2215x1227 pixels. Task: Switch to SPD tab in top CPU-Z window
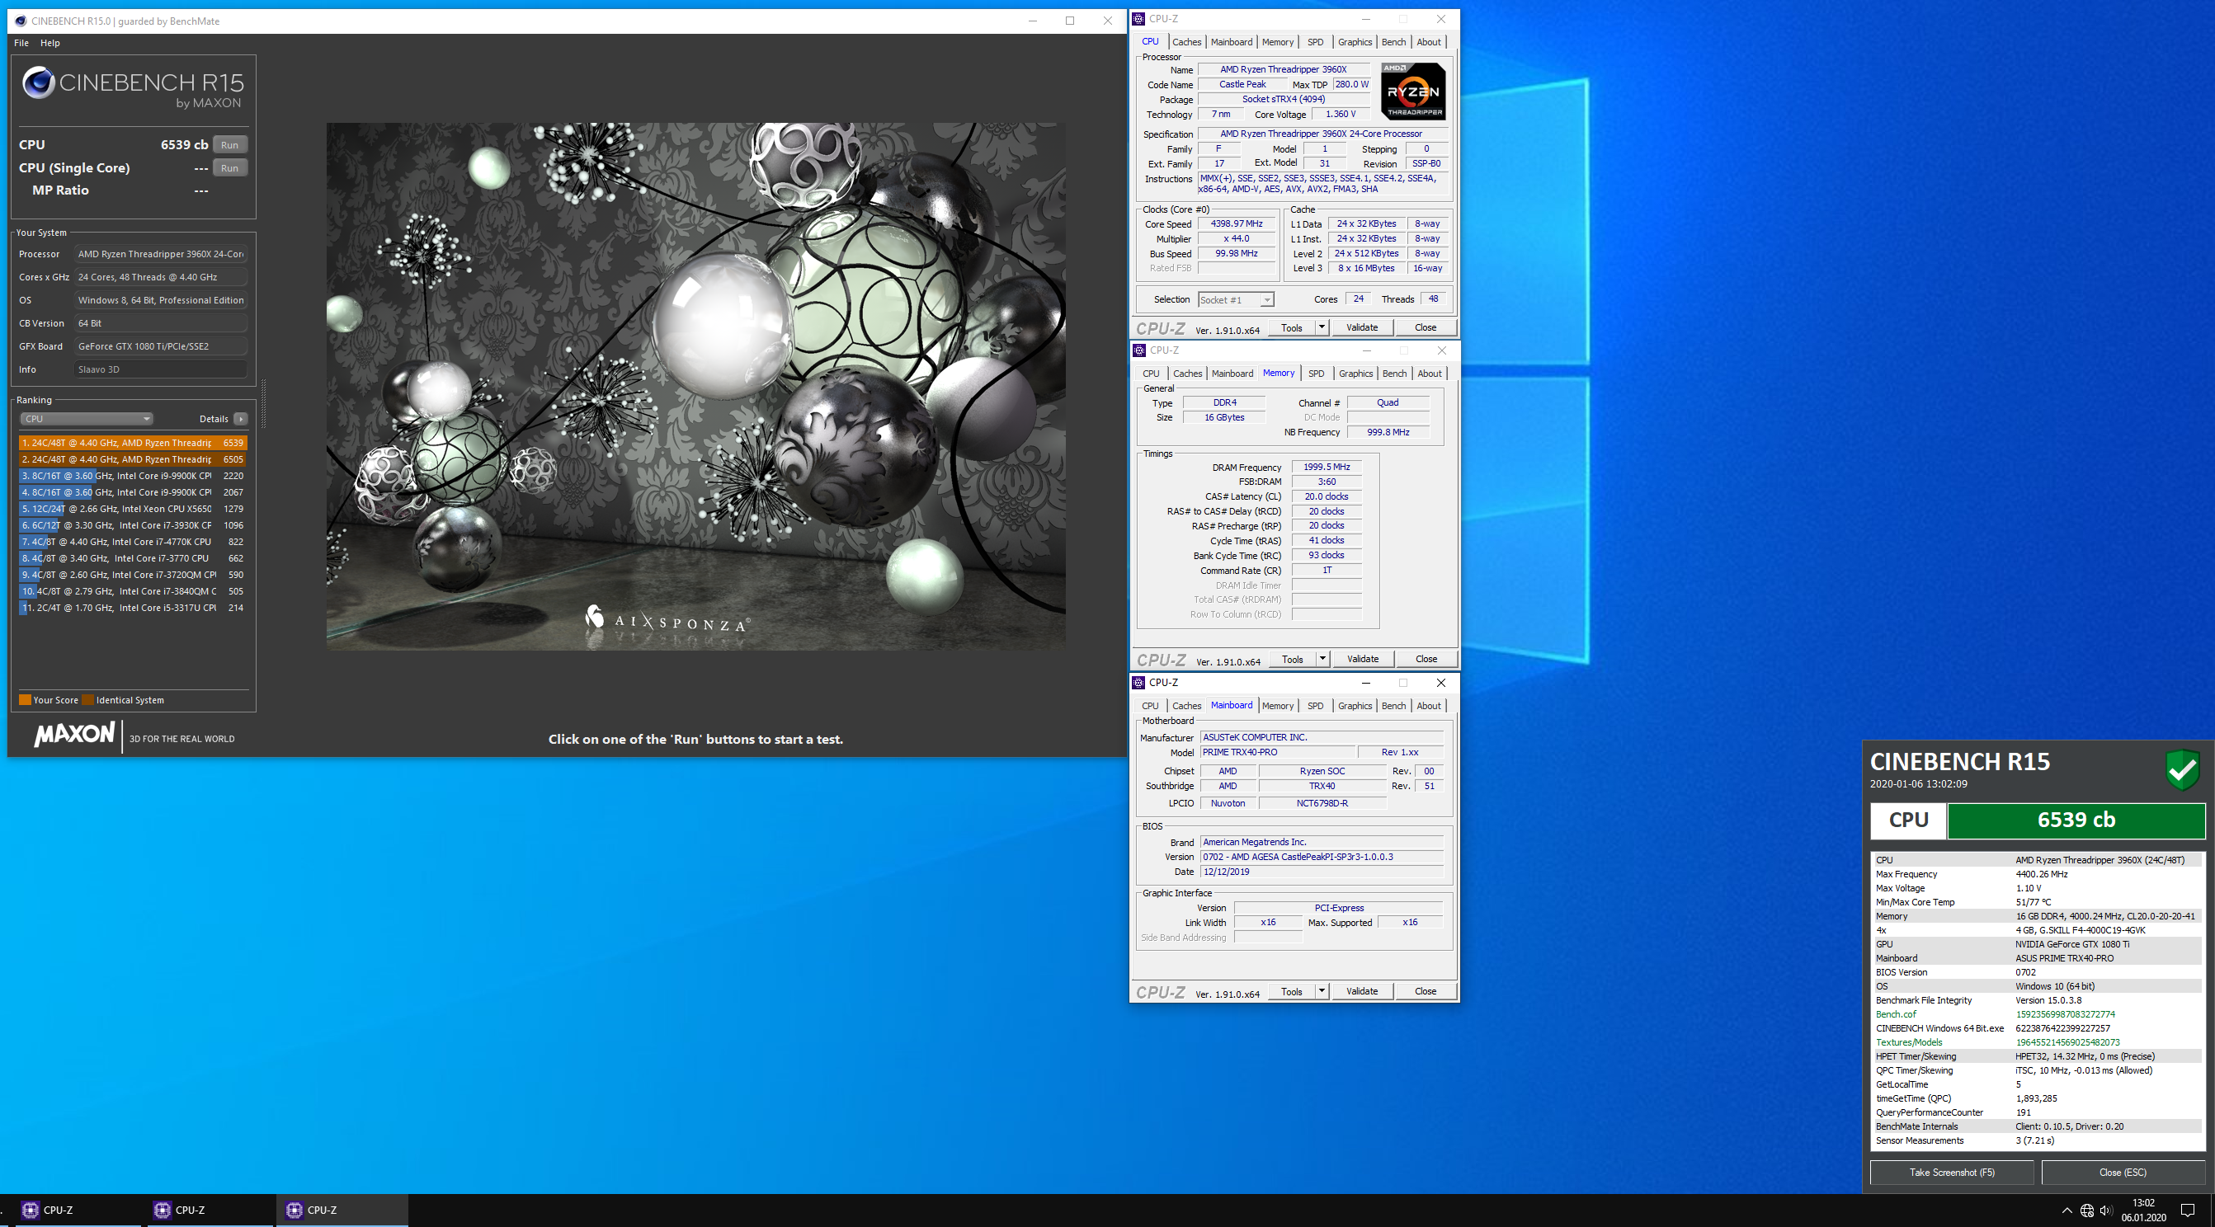[1315, 42]
